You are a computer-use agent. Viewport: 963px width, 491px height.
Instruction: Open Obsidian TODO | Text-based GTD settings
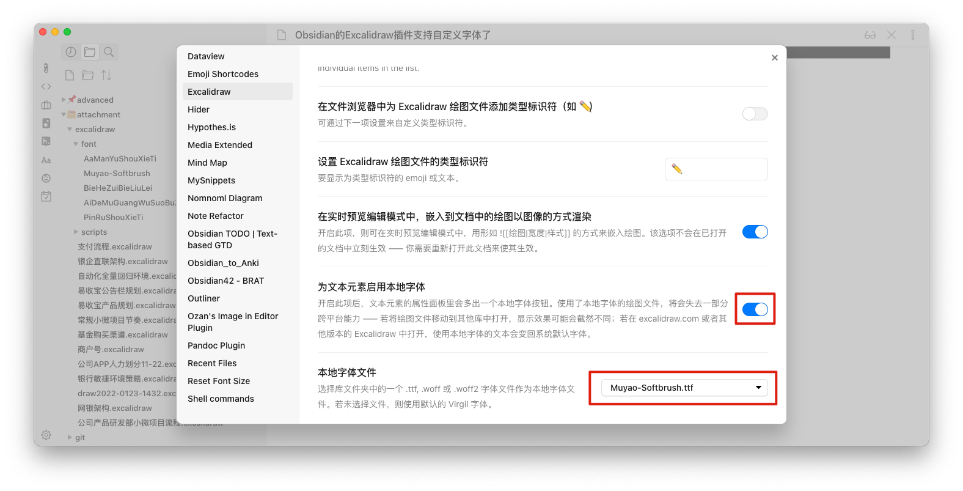(x=238, y=239)
